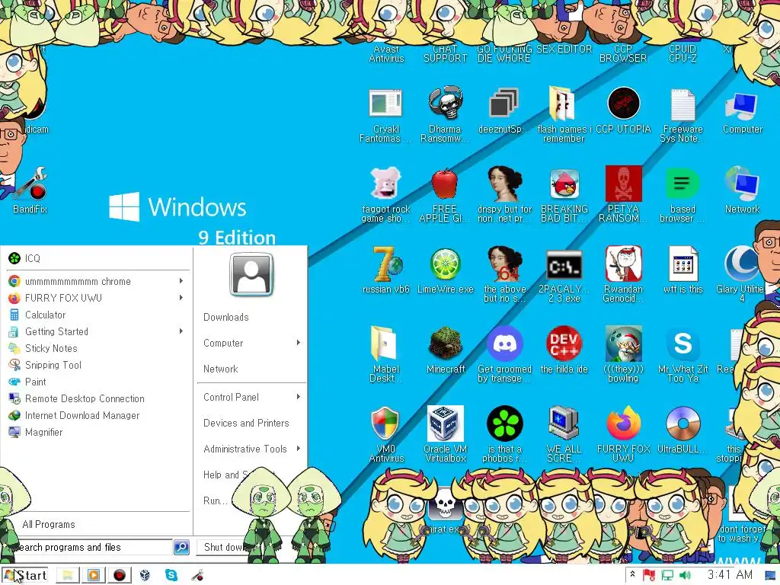Click the 3:41 AM clock
The height and width of the screenshot is (585, 780).
(x=730, y=575)
